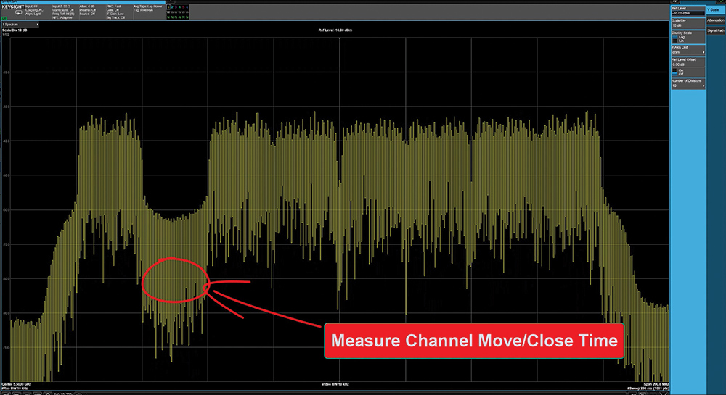
Task: Select trace number 1 in the trace indicator
Action: coord(168,7)
